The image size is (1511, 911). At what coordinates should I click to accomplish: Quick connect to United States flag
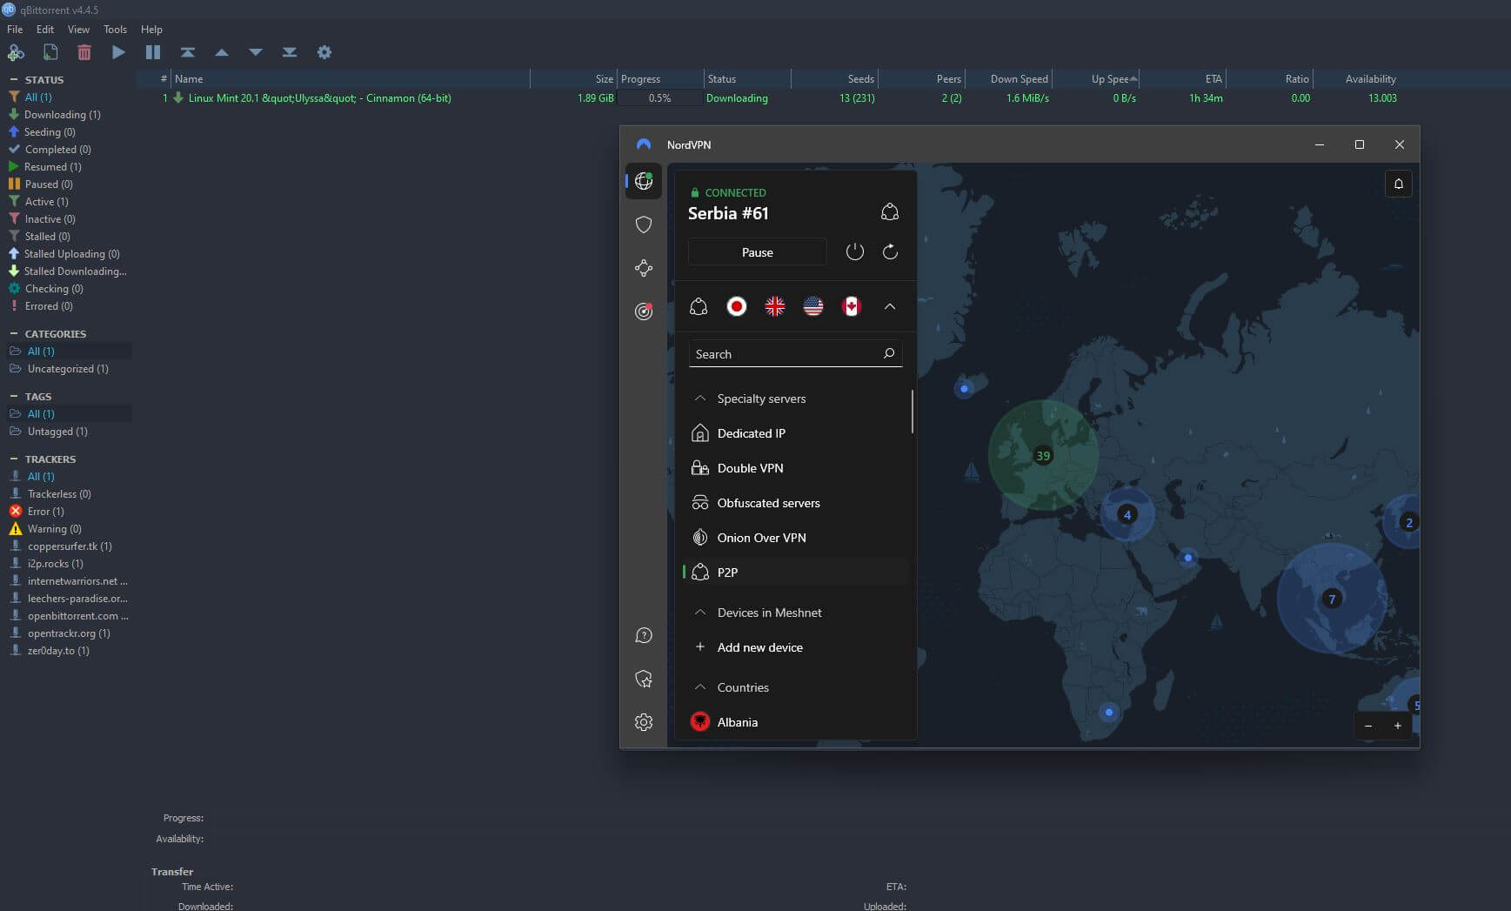pos(813,306)
